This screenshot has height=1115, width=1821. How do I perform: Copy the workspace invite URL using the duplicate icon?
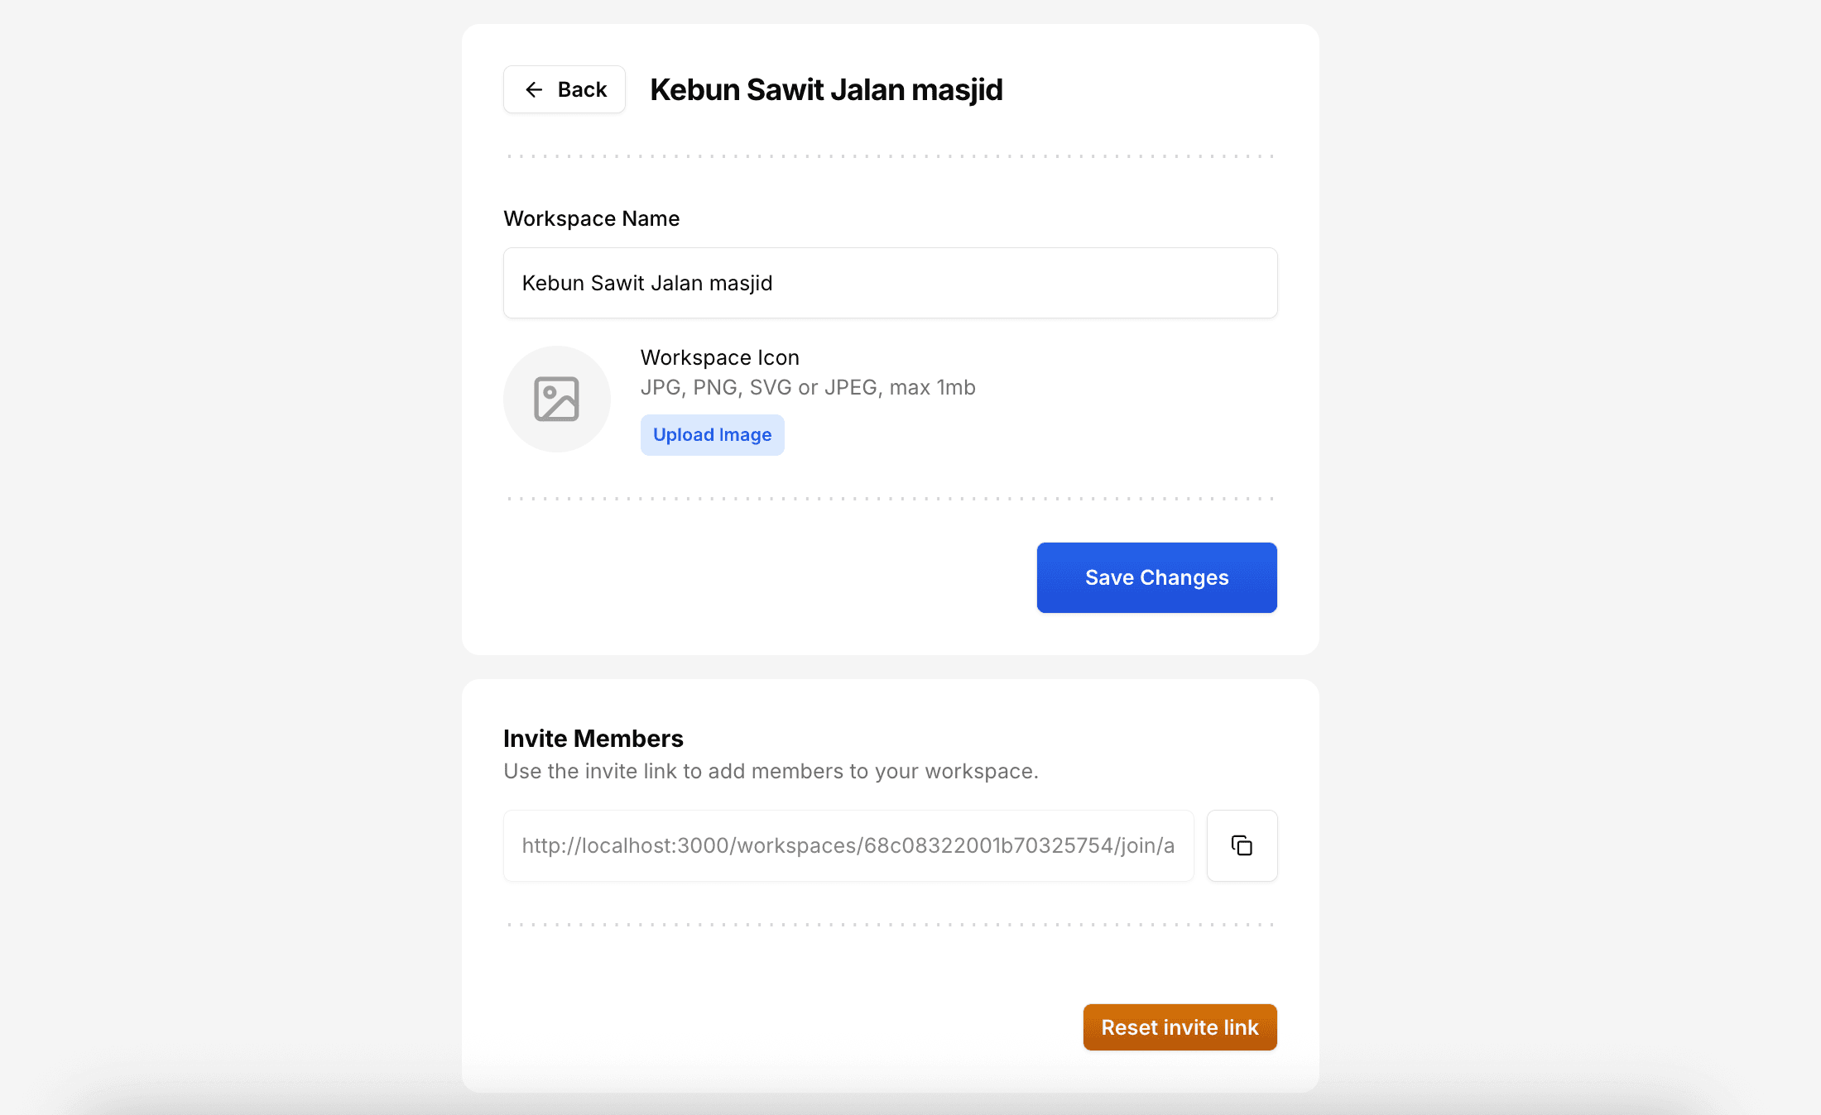pyautogui.click(x=1242, y=845)
